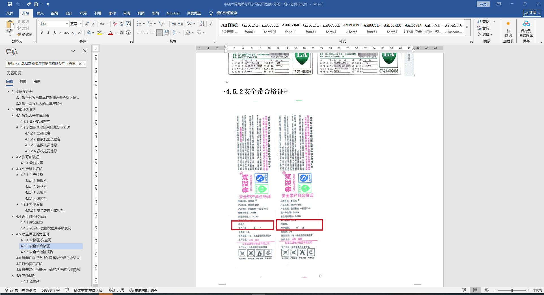This screenshot has width=544, height=295.
Task: Click the word count in status bar
Action: [x=51, y=290]
